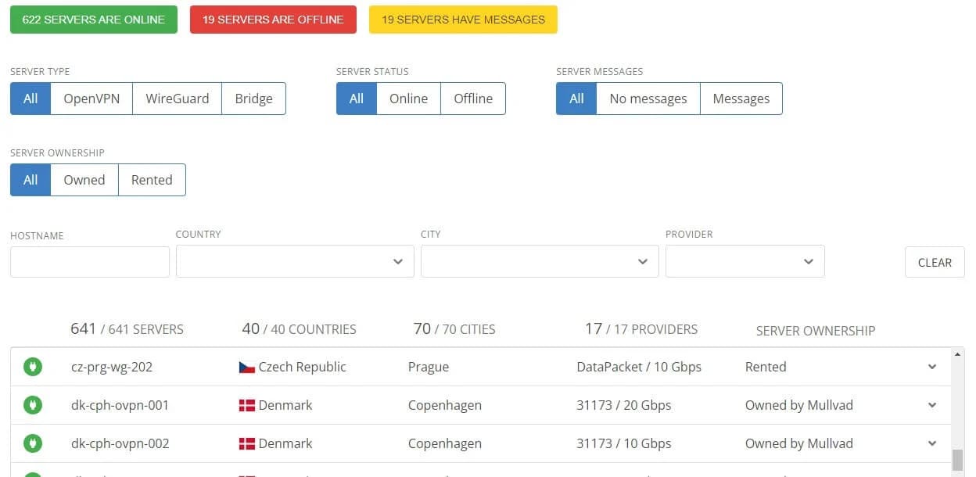
Task: Select All under Server Type
Action: click(30, 99)
